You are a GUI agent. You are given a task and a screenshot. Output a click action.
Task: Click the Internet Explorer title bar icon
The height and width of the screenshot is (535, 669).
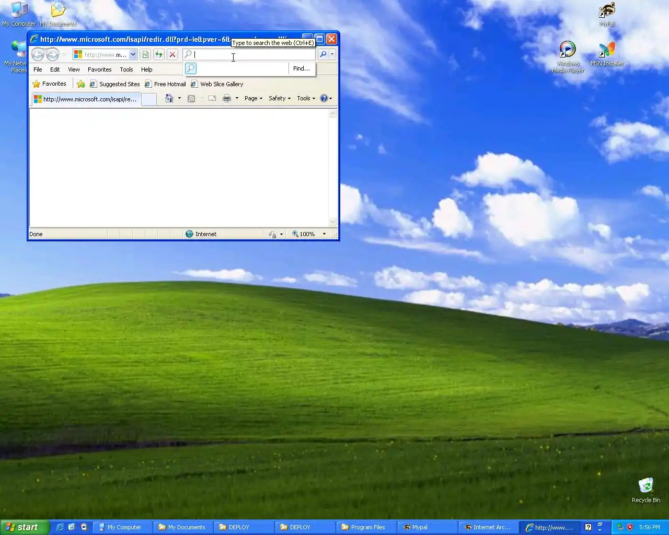pos(34,39)
